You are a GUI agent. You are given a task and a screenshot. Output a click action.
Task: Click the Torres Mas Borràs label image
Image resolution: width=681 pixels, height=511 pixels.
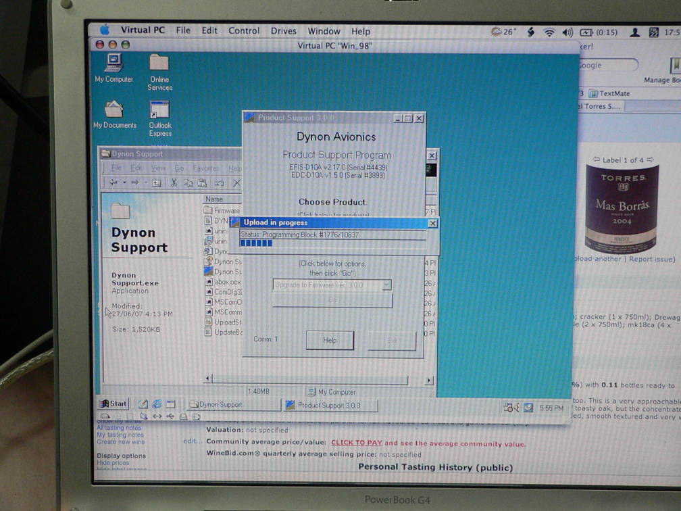click(622, 209)
